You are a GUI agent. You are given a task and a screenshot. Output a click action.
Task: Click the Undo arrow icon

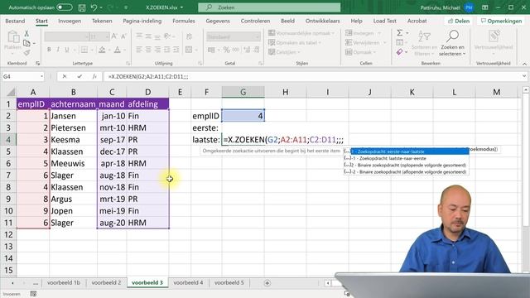[94, 7]
